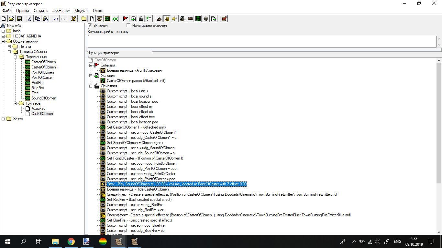Image resolution: width=442 pixels, height=248 pixels.
Task: Select the action 'Hide CasterOfObmen1'
Action: click(138, 189)
